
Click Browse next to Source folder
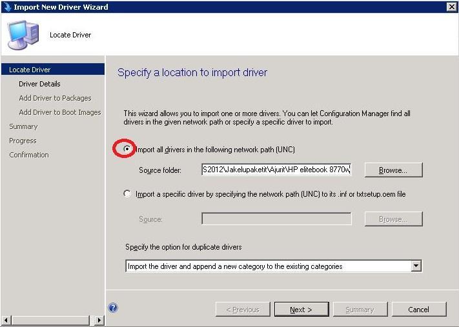(393, 170)
